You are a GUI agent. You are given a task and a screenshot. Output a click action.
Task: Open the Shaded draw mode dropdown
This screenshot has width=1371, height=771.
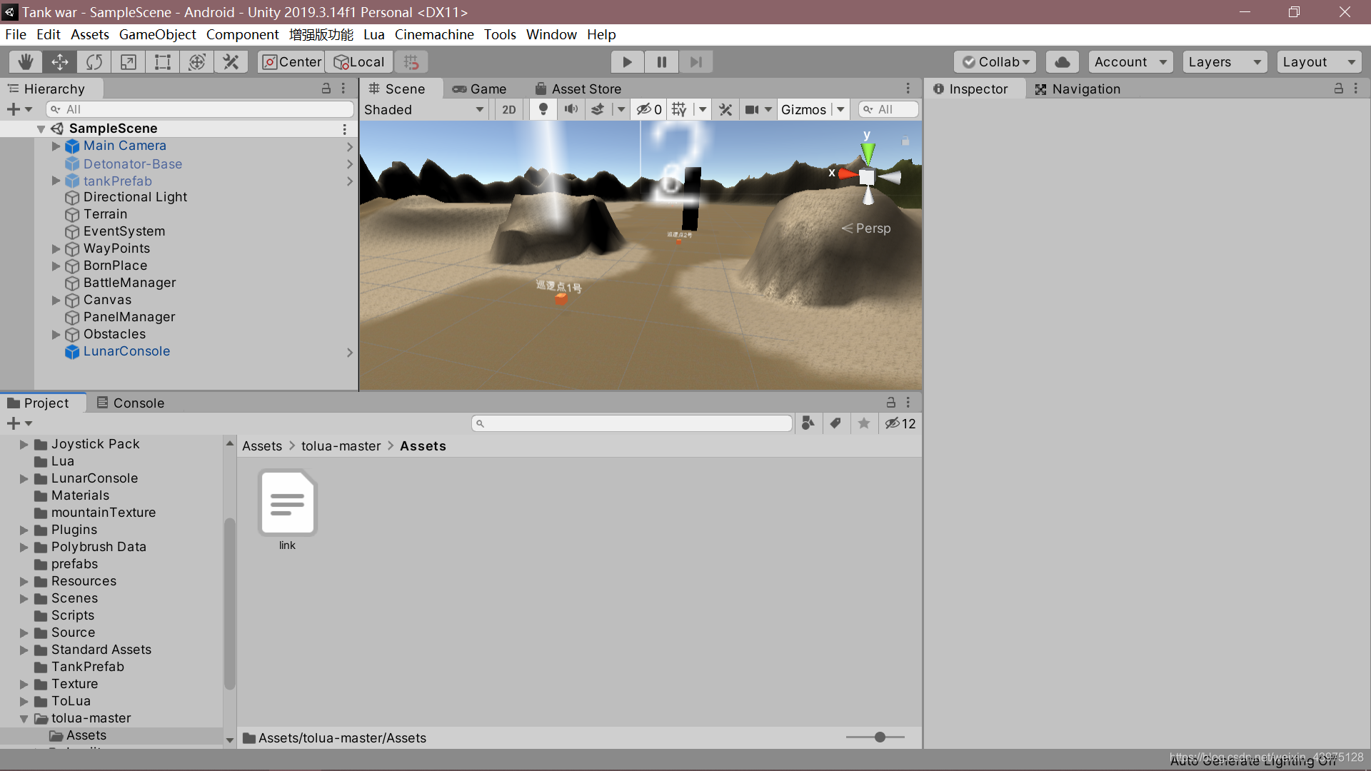click(424, 109)
